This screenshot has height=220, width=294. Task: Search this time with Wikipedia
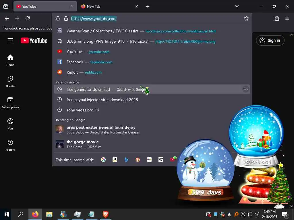coord(161,160)
